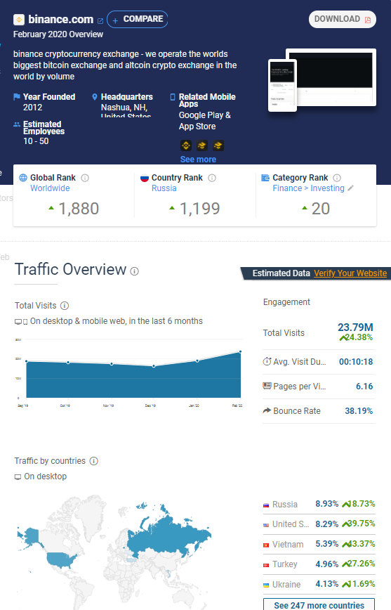Expand See more mobile apps
The width and height of the screenshot is (391, 610).
pyautogui.click(x=198, y=159)
